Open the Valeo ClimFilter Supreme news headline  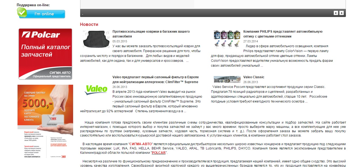click(x=155, y=80)
